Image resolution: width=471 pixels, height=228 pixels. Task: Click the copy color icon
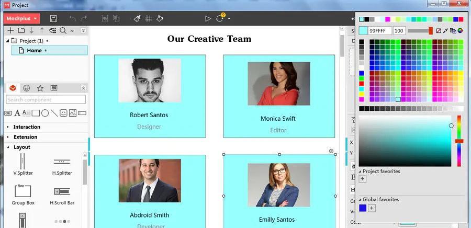pos(453,31)
